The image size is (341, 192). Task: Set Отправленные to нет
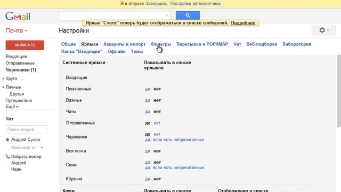pos(157,123)
